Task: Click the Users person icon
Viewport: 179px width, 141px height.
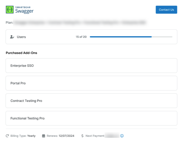Action: point(12,37)
